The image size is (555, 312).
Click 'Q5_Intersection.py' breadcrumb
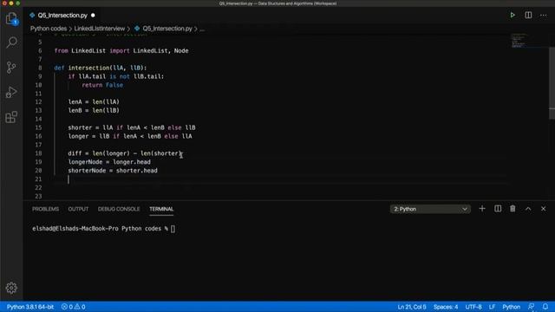pos(167,29)
